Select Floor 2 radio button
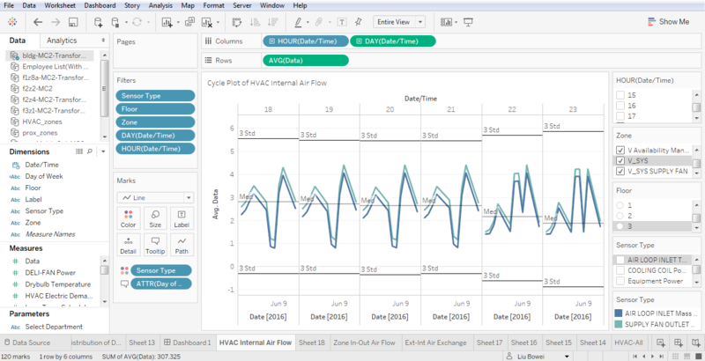 pyautogui.click(x=620, y=216)
